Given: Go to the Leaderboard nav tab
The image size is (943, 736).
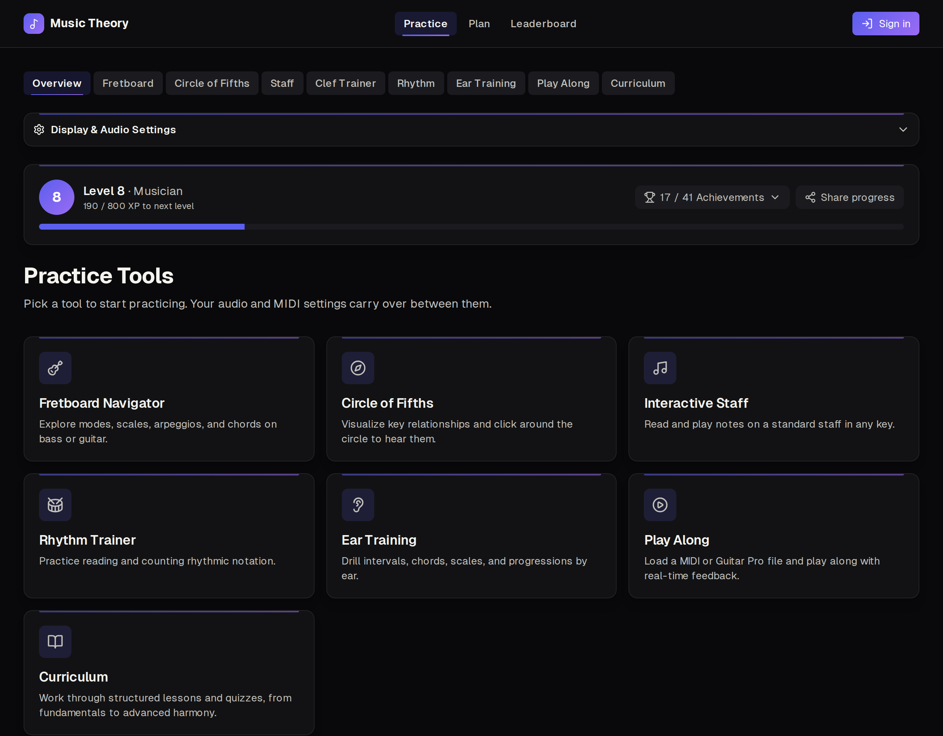Looking at the screenshot, I should click(x=543, y=24).
